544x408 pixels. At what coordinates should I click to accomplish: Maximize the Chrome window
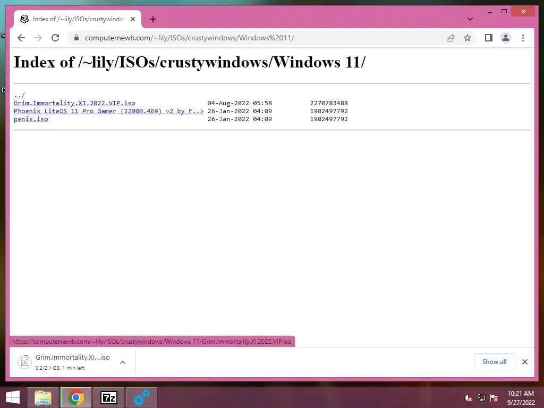click(x=504, y=12)
